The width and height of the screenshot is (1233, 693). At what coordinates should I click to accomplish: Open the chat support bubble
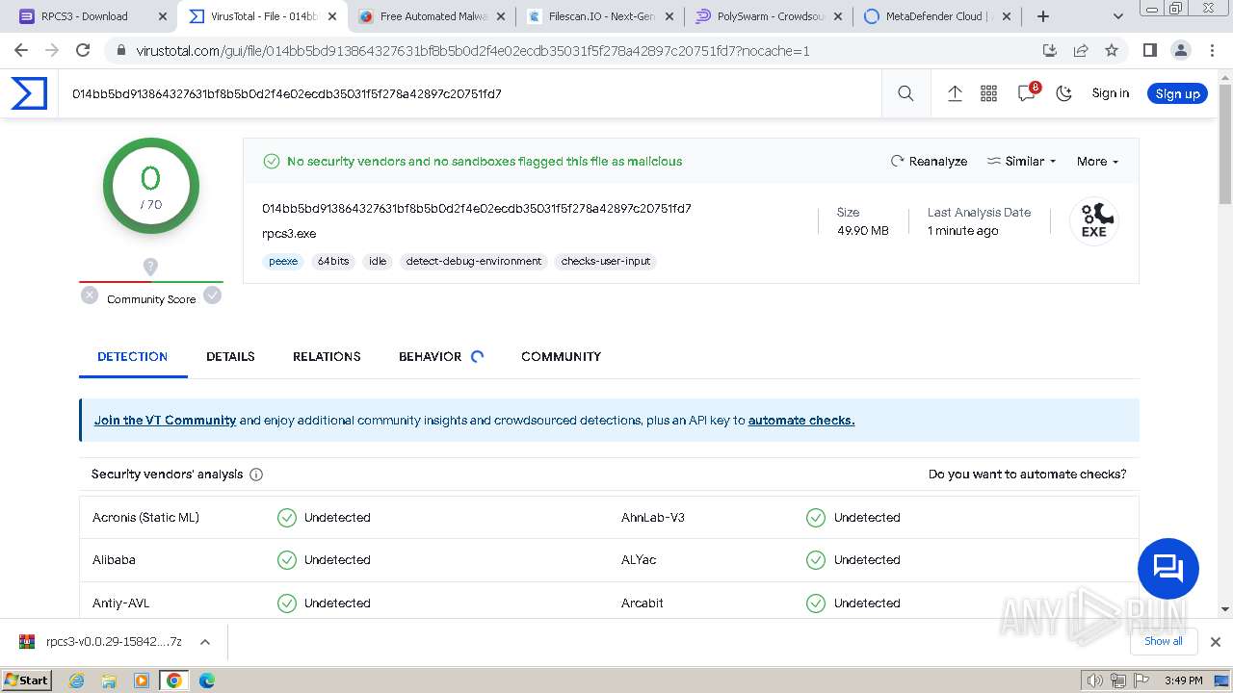click(x=1167, y=569)
